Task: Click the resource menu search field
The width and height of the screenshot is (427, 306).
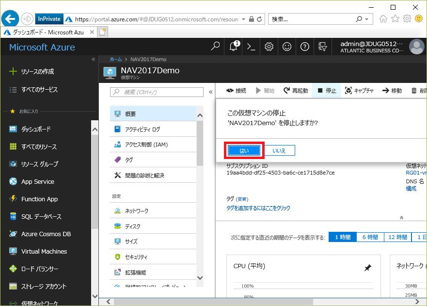Action: coord(157,92)
